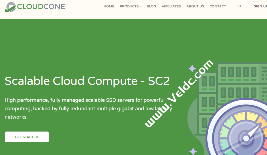
Task: Open the PRODUCTS submenu from the navbar
Action: click(129, 6)
